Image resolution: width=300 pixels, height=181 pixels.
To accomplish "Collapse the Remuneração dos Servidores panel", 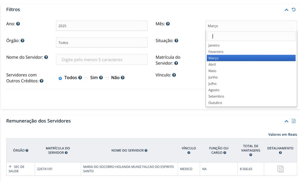I will point(287,121).
